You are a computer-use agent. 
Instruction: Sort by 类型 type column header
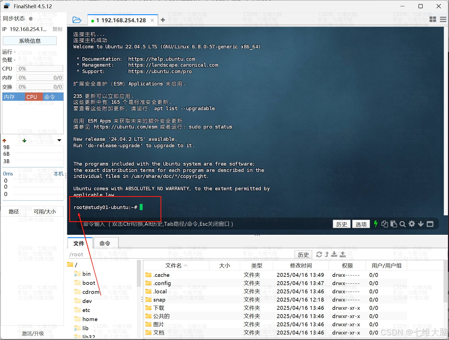pyautogui.click(x=256, y=266)
